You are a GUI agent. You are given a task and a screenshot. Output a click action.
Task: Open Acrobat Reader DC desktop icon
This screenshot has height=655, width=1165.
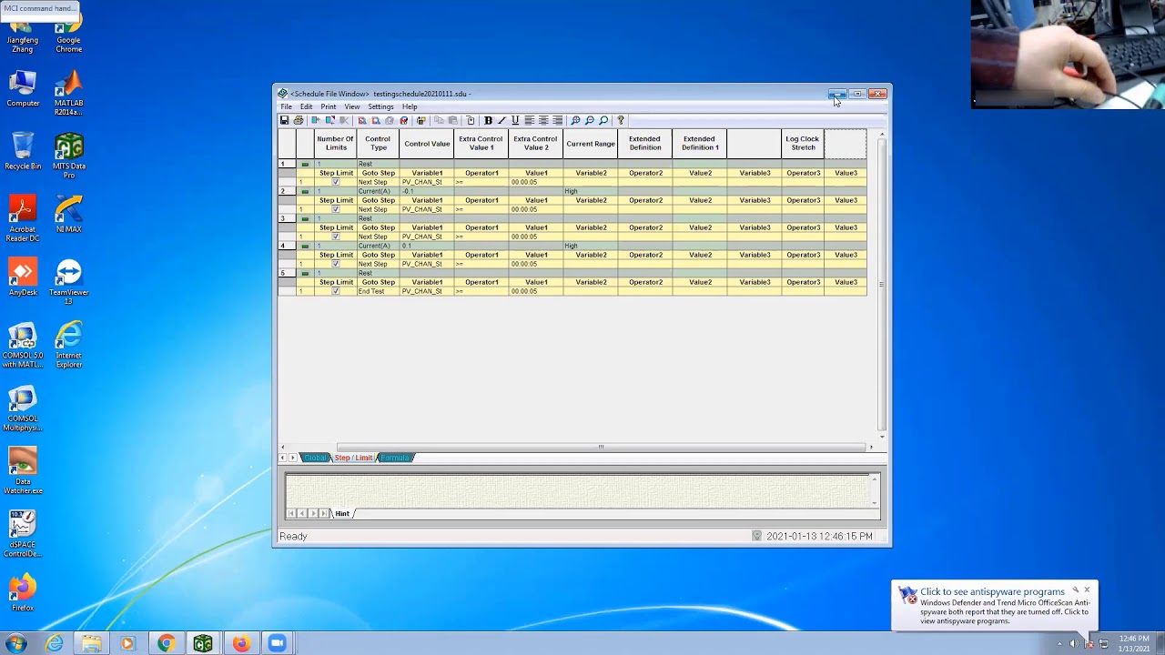coord(23,219)
